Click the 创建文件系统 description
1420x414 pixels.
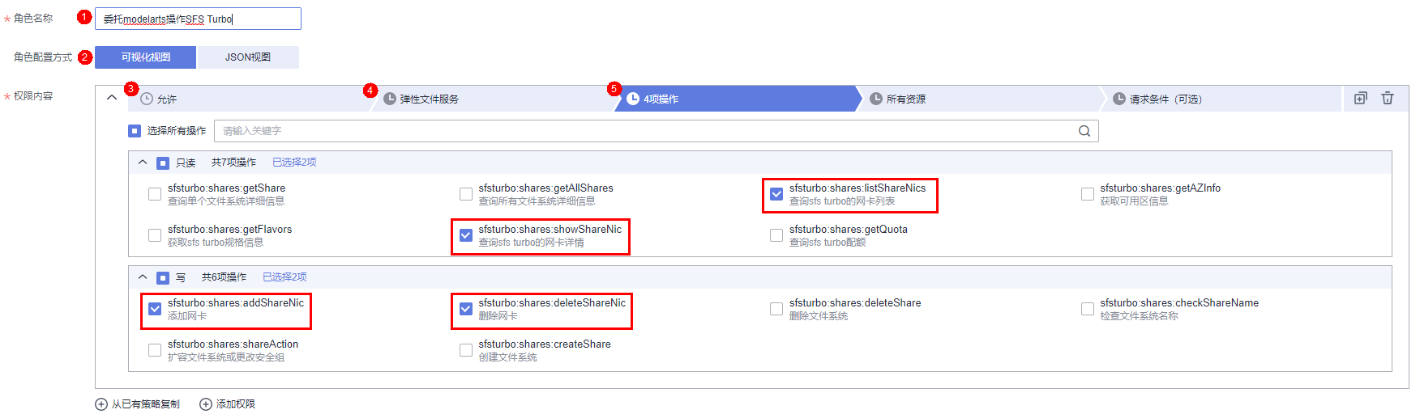[507, 357]
